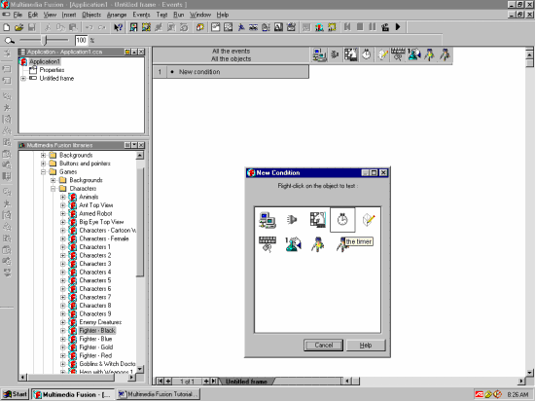Select Enemy Creatures in the library tree
This screenshot has width=536, height=402.
[x=100, y=322]
